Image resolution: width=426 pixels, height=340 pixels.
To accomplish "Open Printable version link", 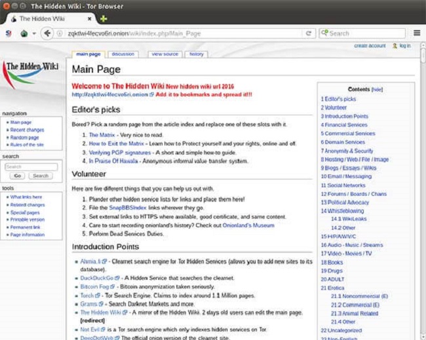I will (28, 219).
